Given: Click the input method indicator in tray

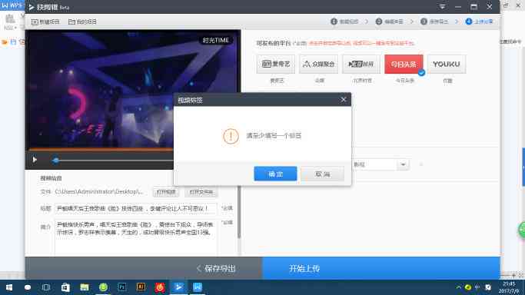Looking at the screenshot, I should click(x=477, y=287).
